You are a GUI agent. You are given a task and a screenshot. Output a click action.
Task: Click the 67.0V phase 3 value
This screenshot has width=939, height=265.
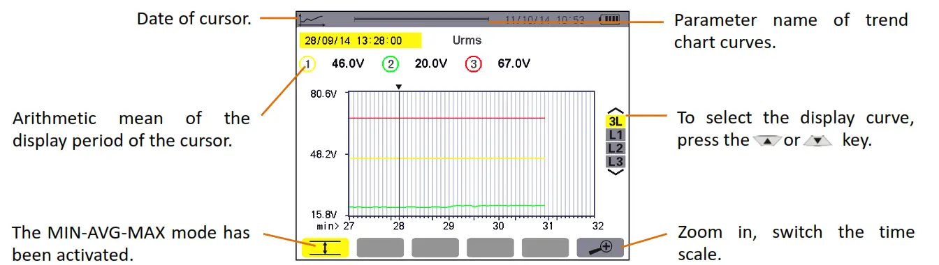[x=514, y=63]
